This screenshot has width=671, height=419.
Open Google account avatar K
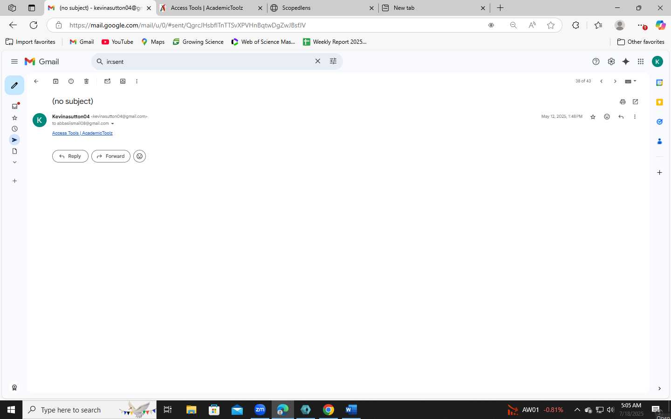click(657, 61)
